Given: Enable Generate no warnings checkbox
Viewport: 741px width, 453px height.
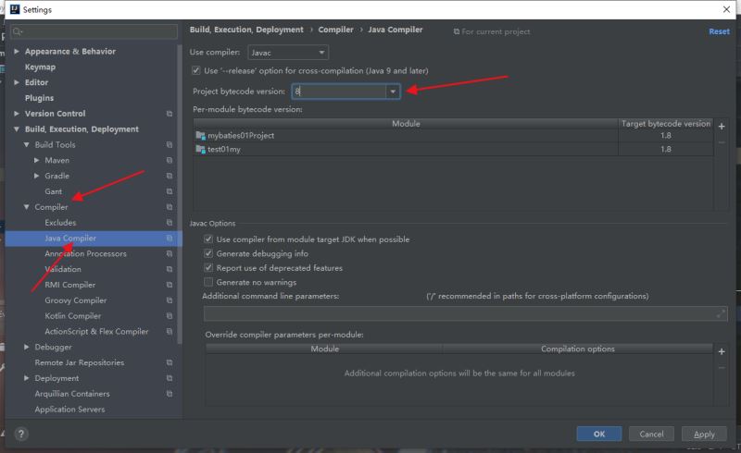Looking at the screenshot, I should point(207,282).
